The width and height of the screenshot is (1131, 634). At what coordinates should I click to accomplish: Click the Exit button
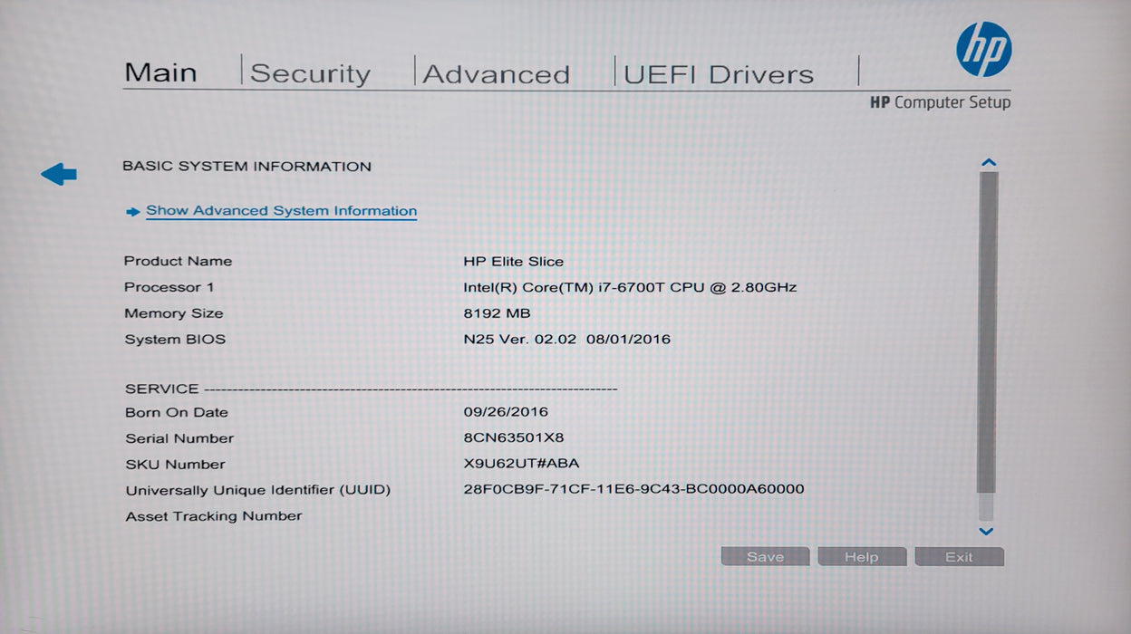coord(959,557)
